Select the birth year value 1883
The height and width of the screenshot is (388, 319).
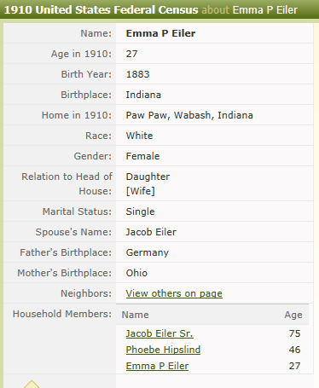click(137, 74)
